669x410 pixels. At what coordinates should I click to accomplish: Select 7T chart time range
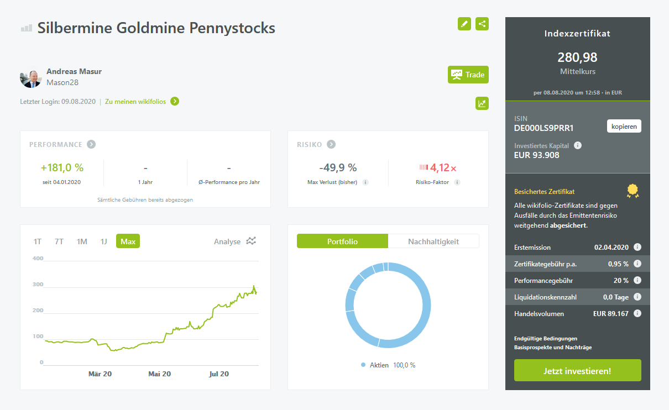point(59,241)
